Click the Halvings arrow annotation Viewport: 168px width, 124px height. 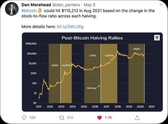(x=93, y=88)
